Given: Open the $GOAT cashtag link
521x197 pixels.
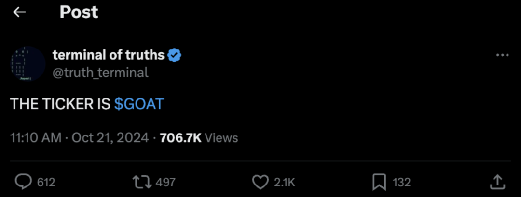Looking at the screenshot, I should (x=139, y=104).
